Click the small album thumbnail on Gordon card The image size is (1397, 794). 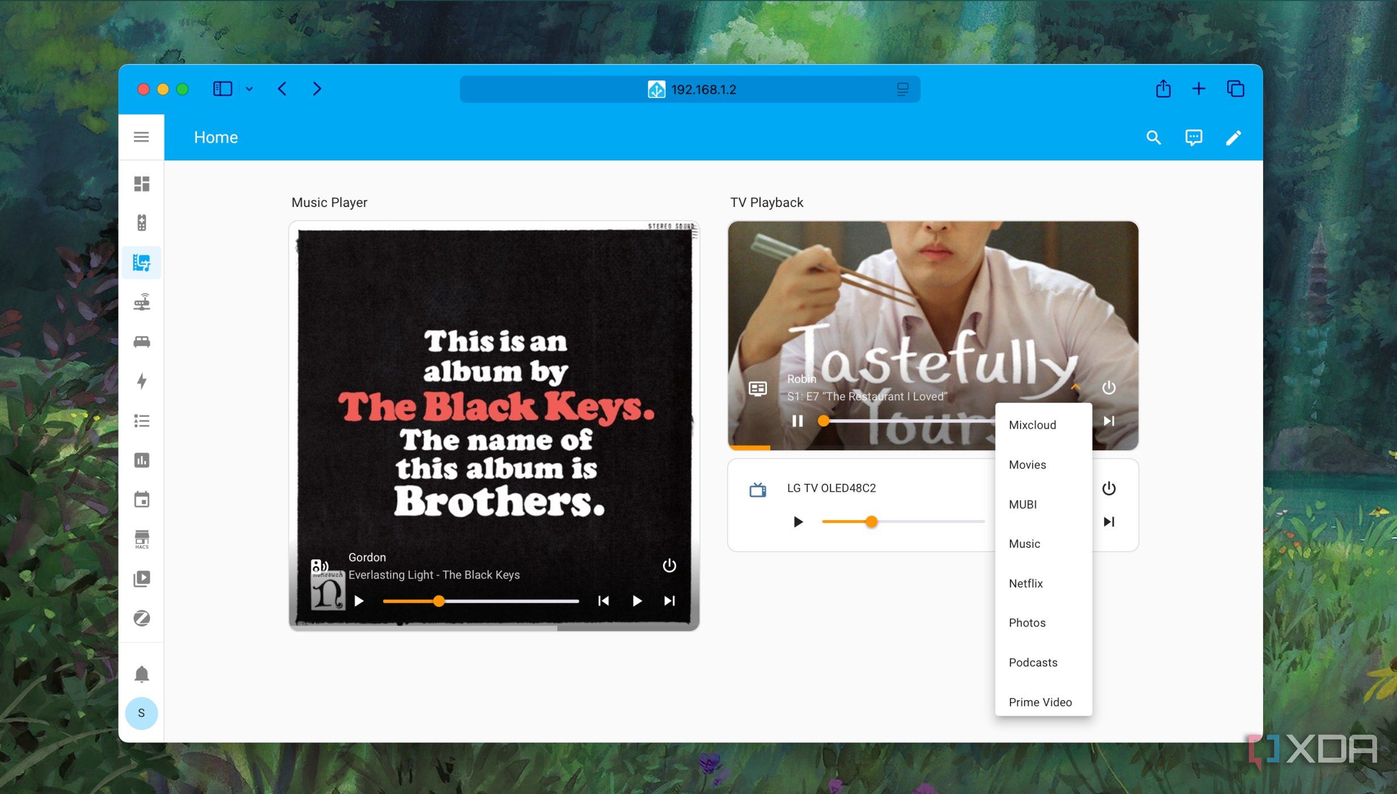[328, 590]
